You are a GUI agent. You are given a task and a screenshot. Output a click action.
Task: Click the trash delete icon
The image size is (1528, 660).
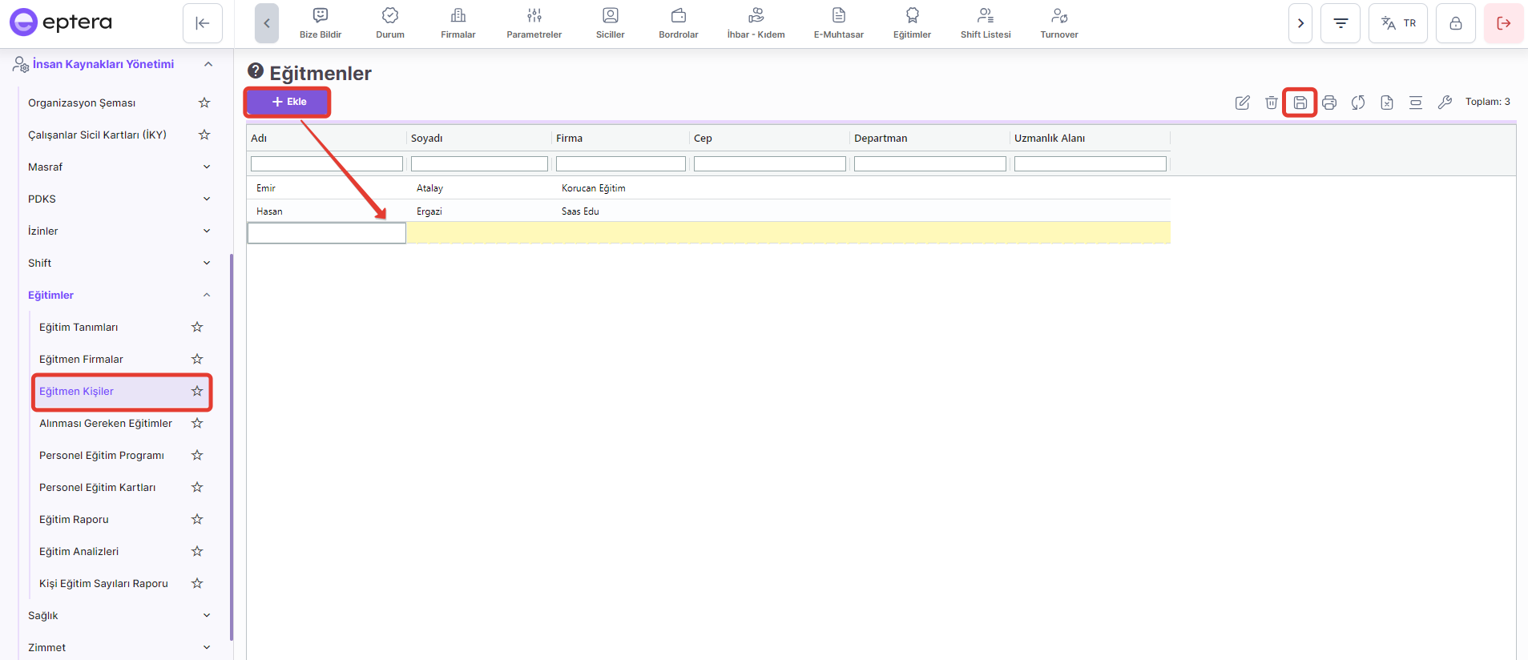coord(1271,103)
